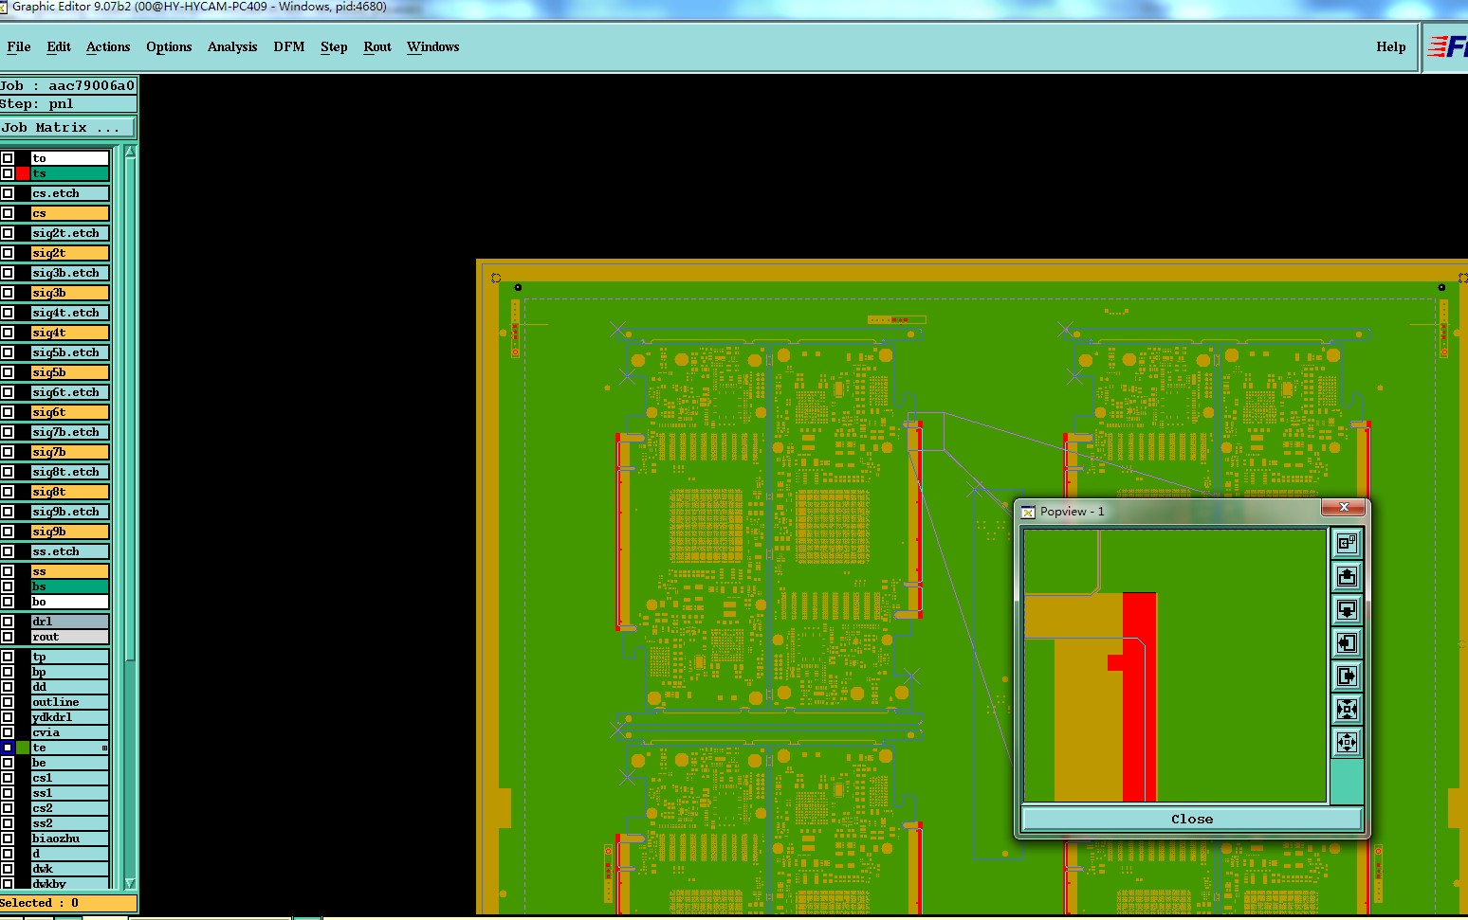The image size is (1468, 920).
Task: Click the small marker icon on te row
Action: (104, 748)
